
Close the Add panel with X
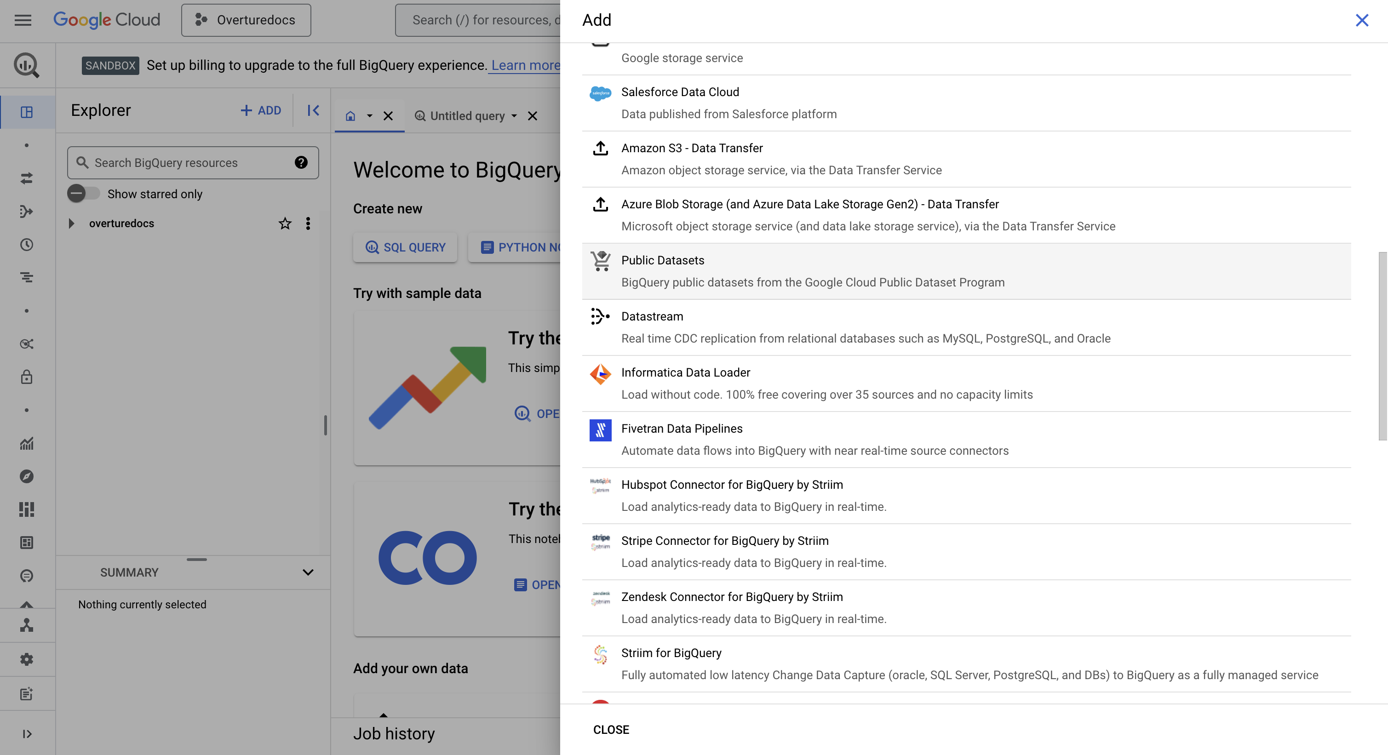click(1362, 21)
